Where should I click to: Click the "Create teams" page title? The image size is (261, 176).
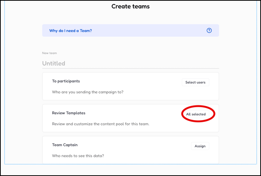click(130, 7)
